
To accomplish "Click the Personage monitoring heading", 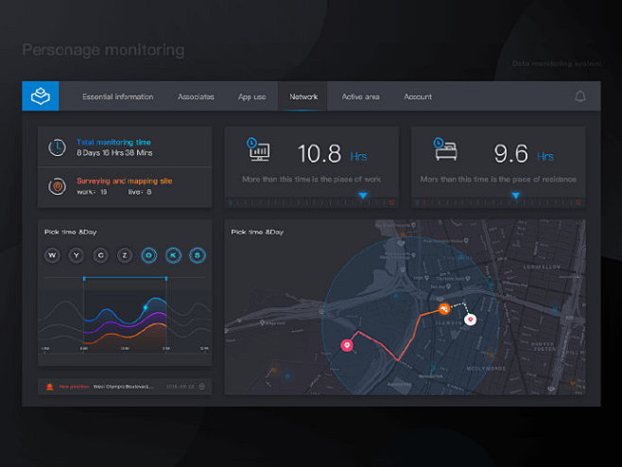I will (x=103, y=50).
